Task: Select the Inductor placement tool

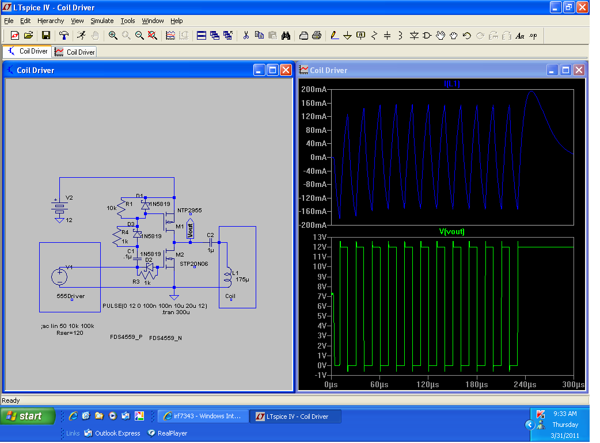Action: tap(400, 36)
